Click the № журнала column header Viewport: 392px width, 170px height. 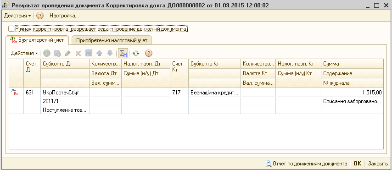[352, 83]
